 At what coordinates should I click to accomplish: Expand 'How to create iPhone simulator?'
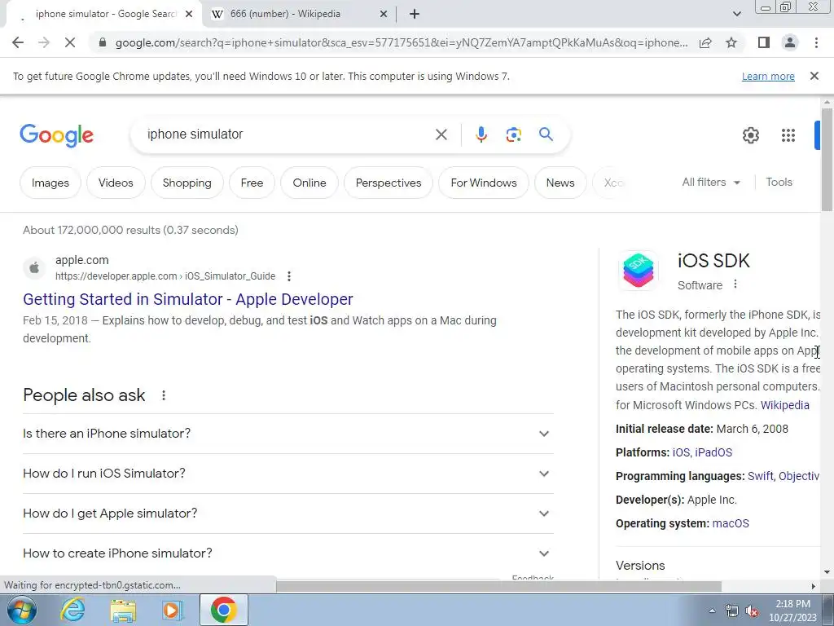[288, 553]
